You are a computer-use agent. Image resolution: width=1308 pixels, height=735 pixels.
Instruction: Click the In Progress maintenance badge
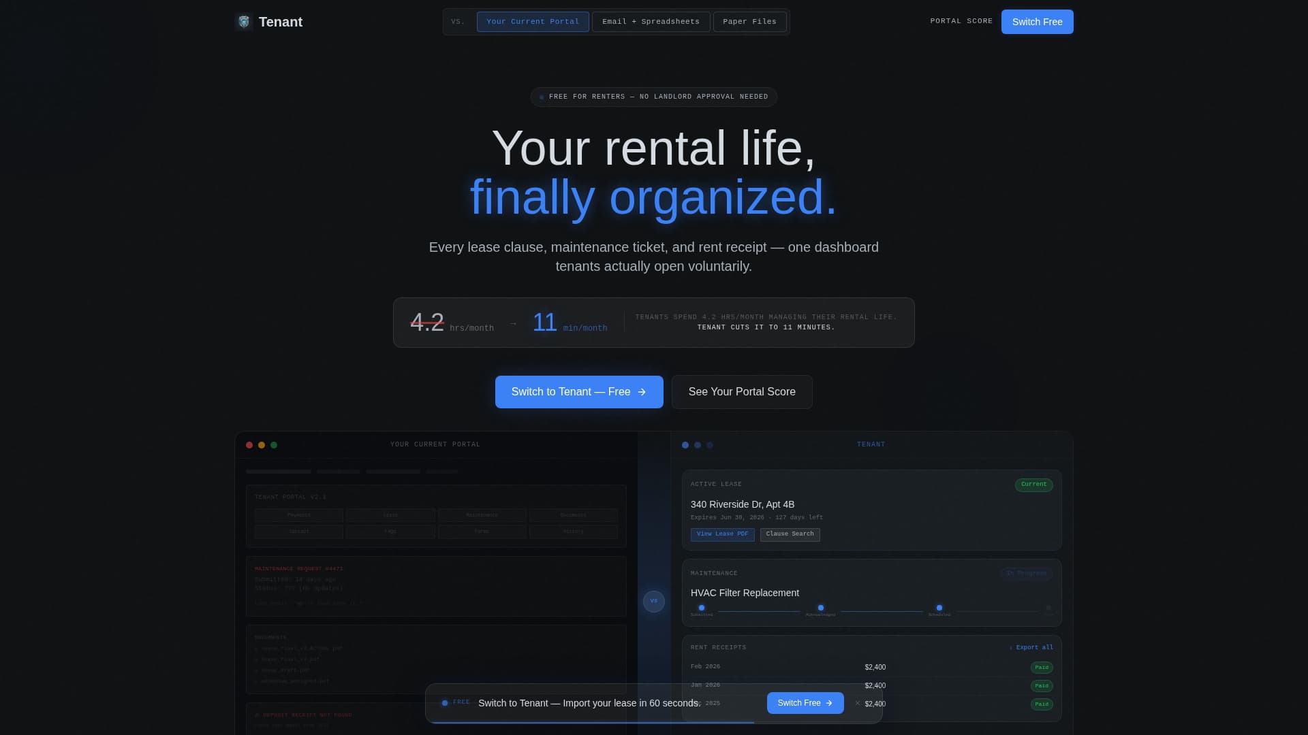(x=1026, y=574)
